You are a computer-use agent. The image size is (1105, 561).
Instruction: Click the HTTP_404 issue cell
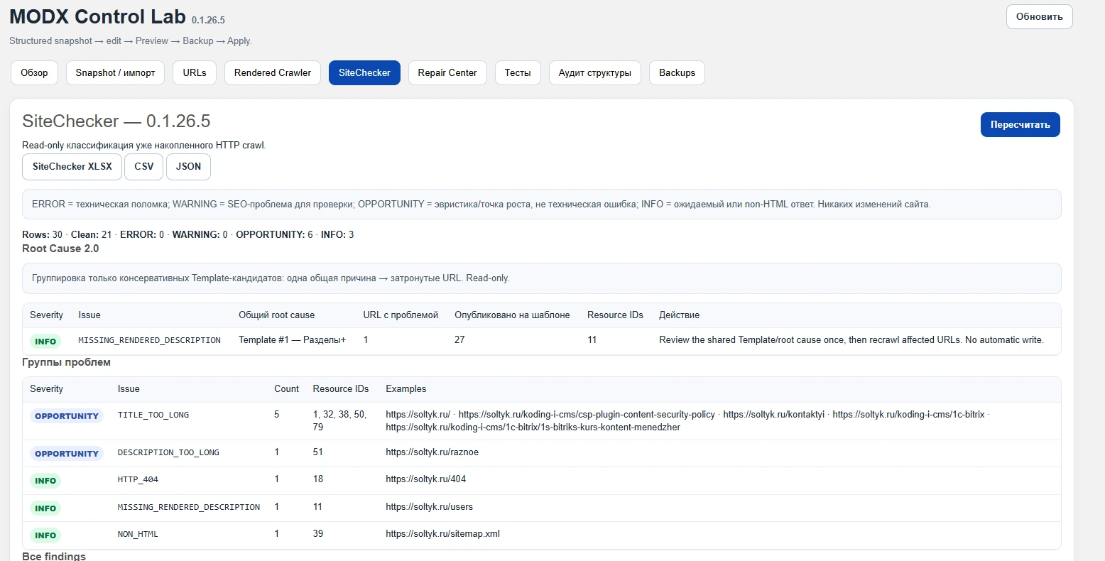(138, 479)
